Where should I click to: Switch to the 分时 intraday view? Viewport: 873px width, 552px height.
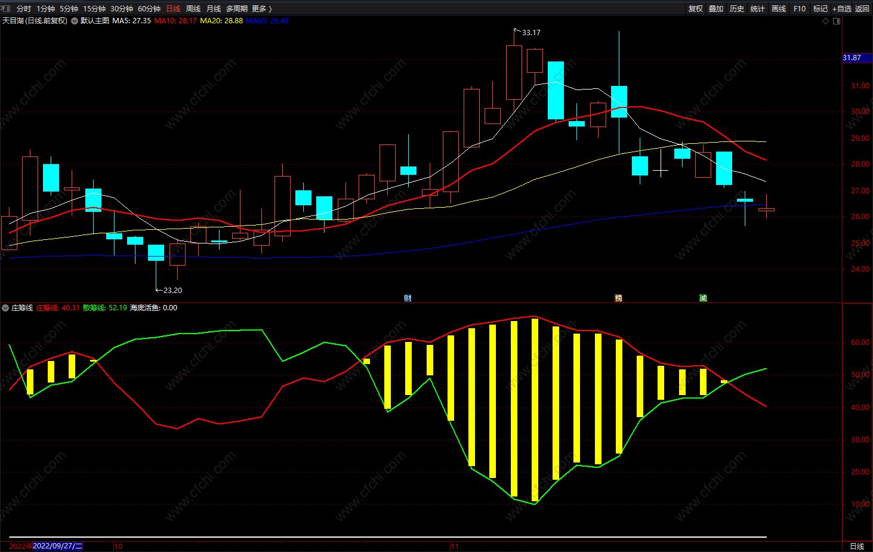point(24,9)
